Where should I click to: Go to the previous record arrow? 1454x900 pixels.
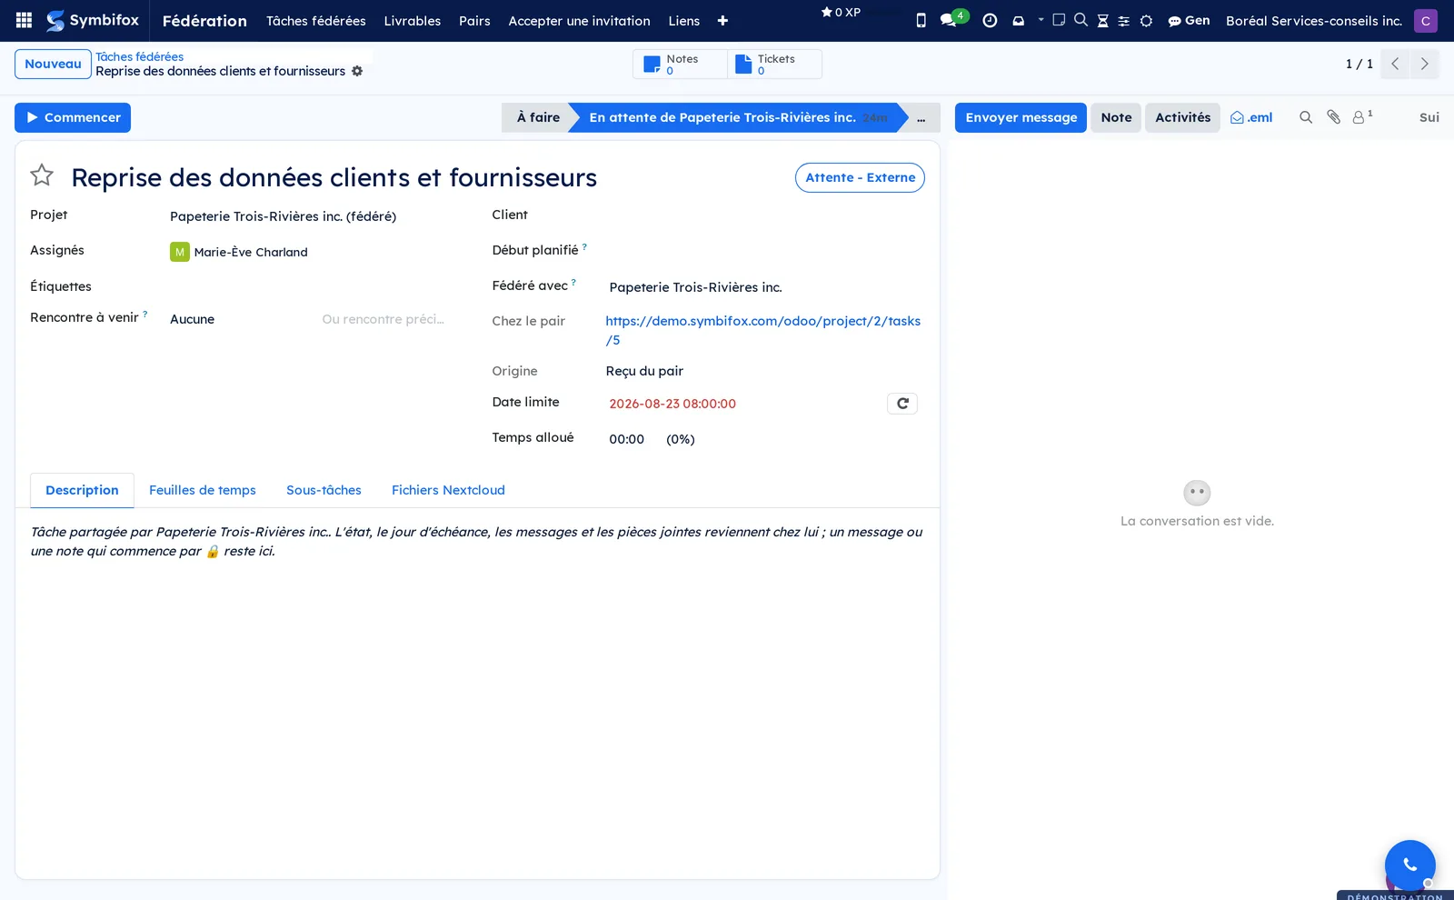pyautogui.click(x=1395, y=64)
